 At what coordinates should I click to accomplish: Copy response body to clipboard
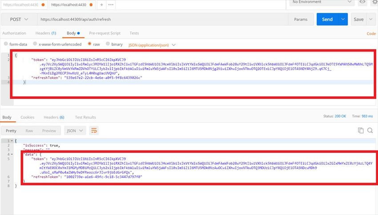click(361, 130)
